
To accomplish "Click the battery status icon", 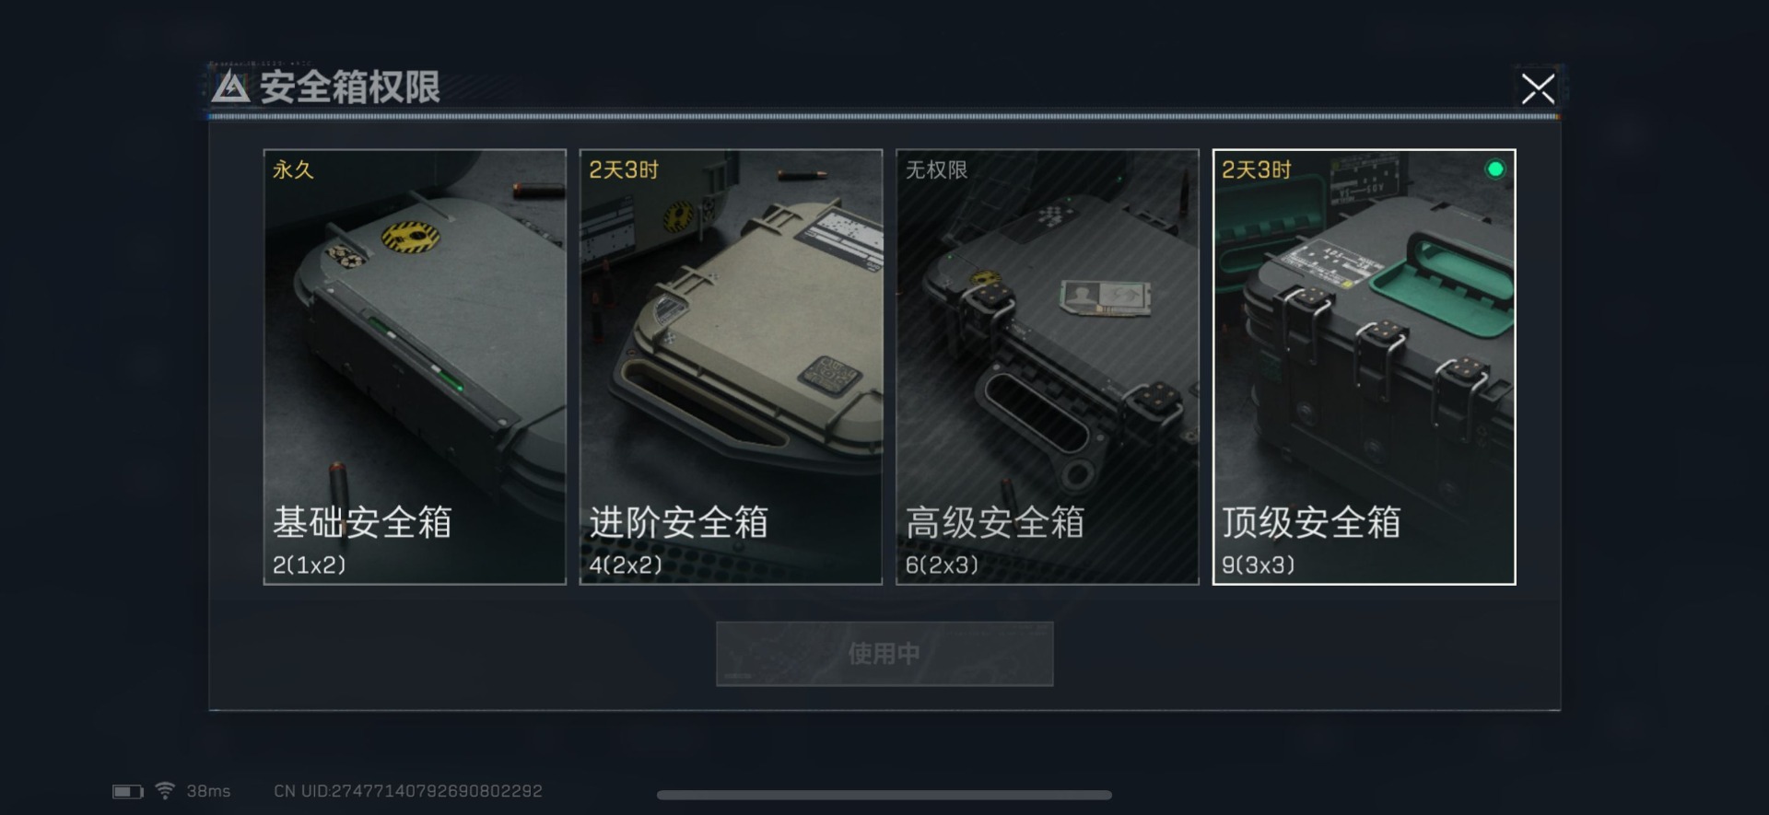I will click(x=128, y=791).
